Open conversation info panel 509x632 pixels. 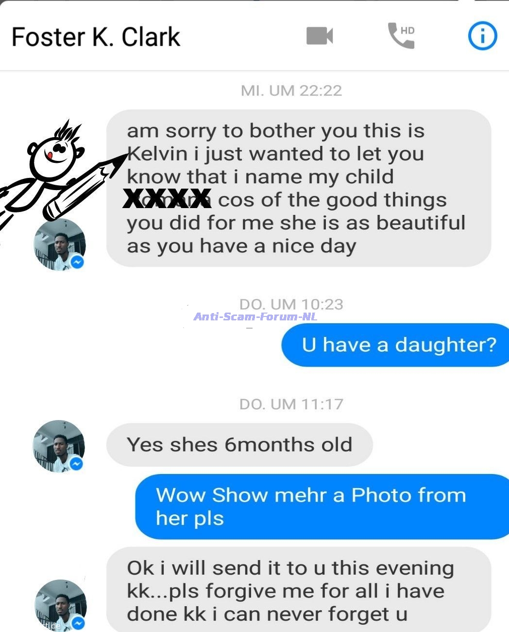click(x=482, y=36)
